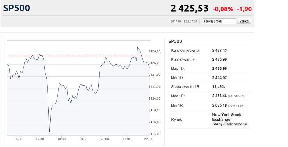Image resolution: width=288 pixels, height=147 pixels.
Task: Click the Max 1D value 2 428,96
Action: [219, 69]
